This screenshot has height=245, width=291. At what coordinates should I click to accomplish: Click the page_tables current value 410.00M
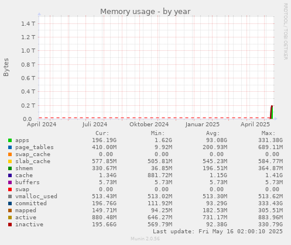[x=104, y=147]
